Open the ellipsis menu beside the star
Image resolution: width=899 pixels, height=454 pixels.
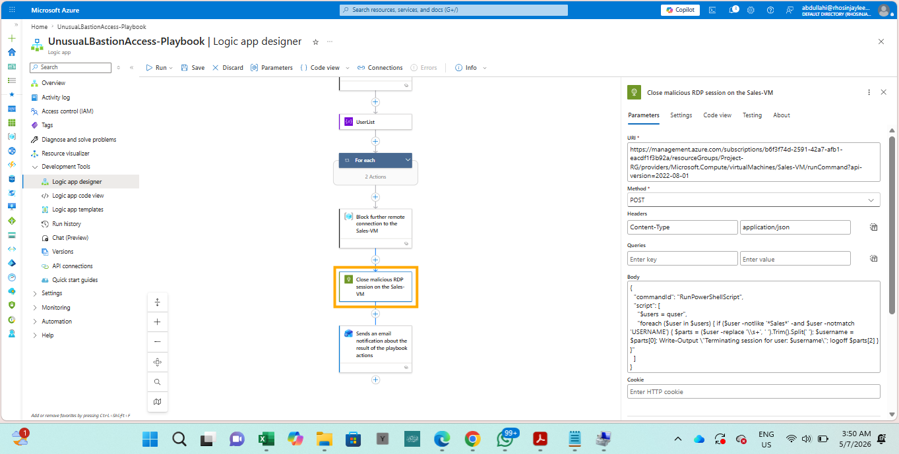(x=330, y=42)
